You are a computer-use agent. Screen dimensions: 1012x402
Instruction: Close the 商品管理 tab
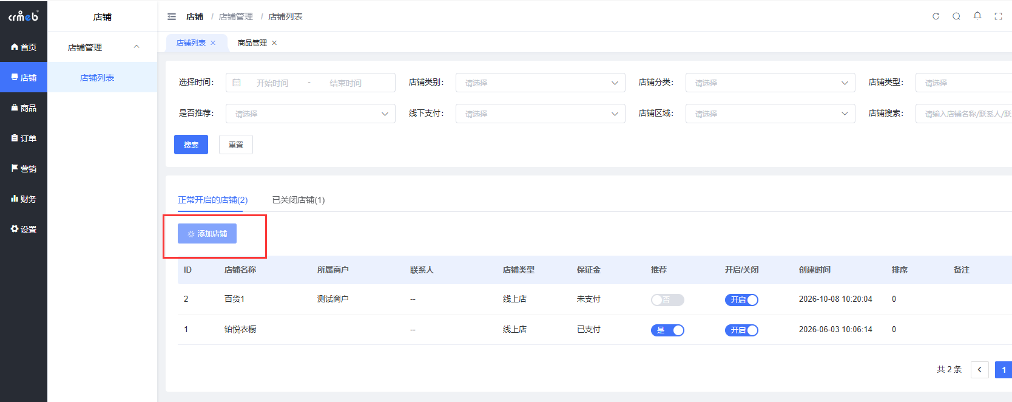[x=274, y=43]
